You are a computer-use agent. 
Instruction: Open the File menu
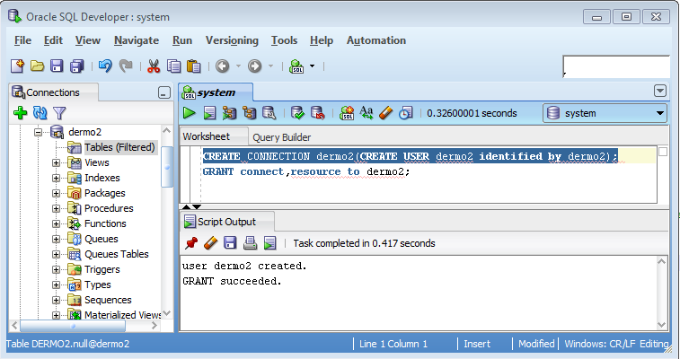[22, 40]
